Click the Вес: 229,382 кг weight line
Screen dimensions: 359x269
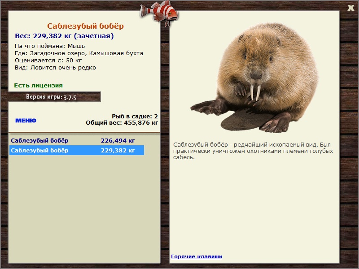tap(64, 36)
